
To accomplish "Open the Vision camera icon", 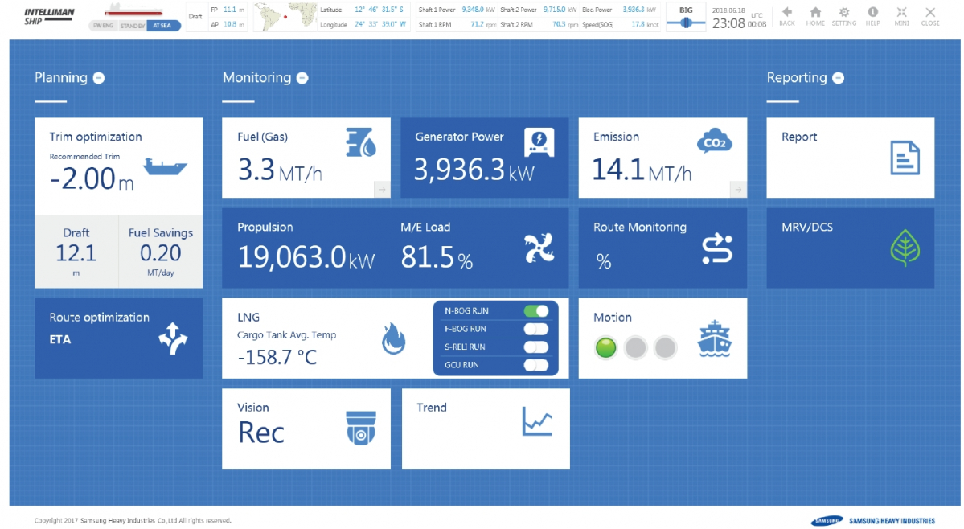I will (361, 427).
